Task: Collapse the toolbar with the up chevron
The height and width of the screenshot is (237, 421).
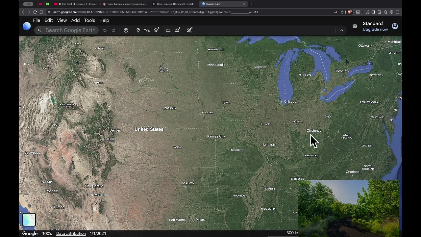Action: (341, 30)
